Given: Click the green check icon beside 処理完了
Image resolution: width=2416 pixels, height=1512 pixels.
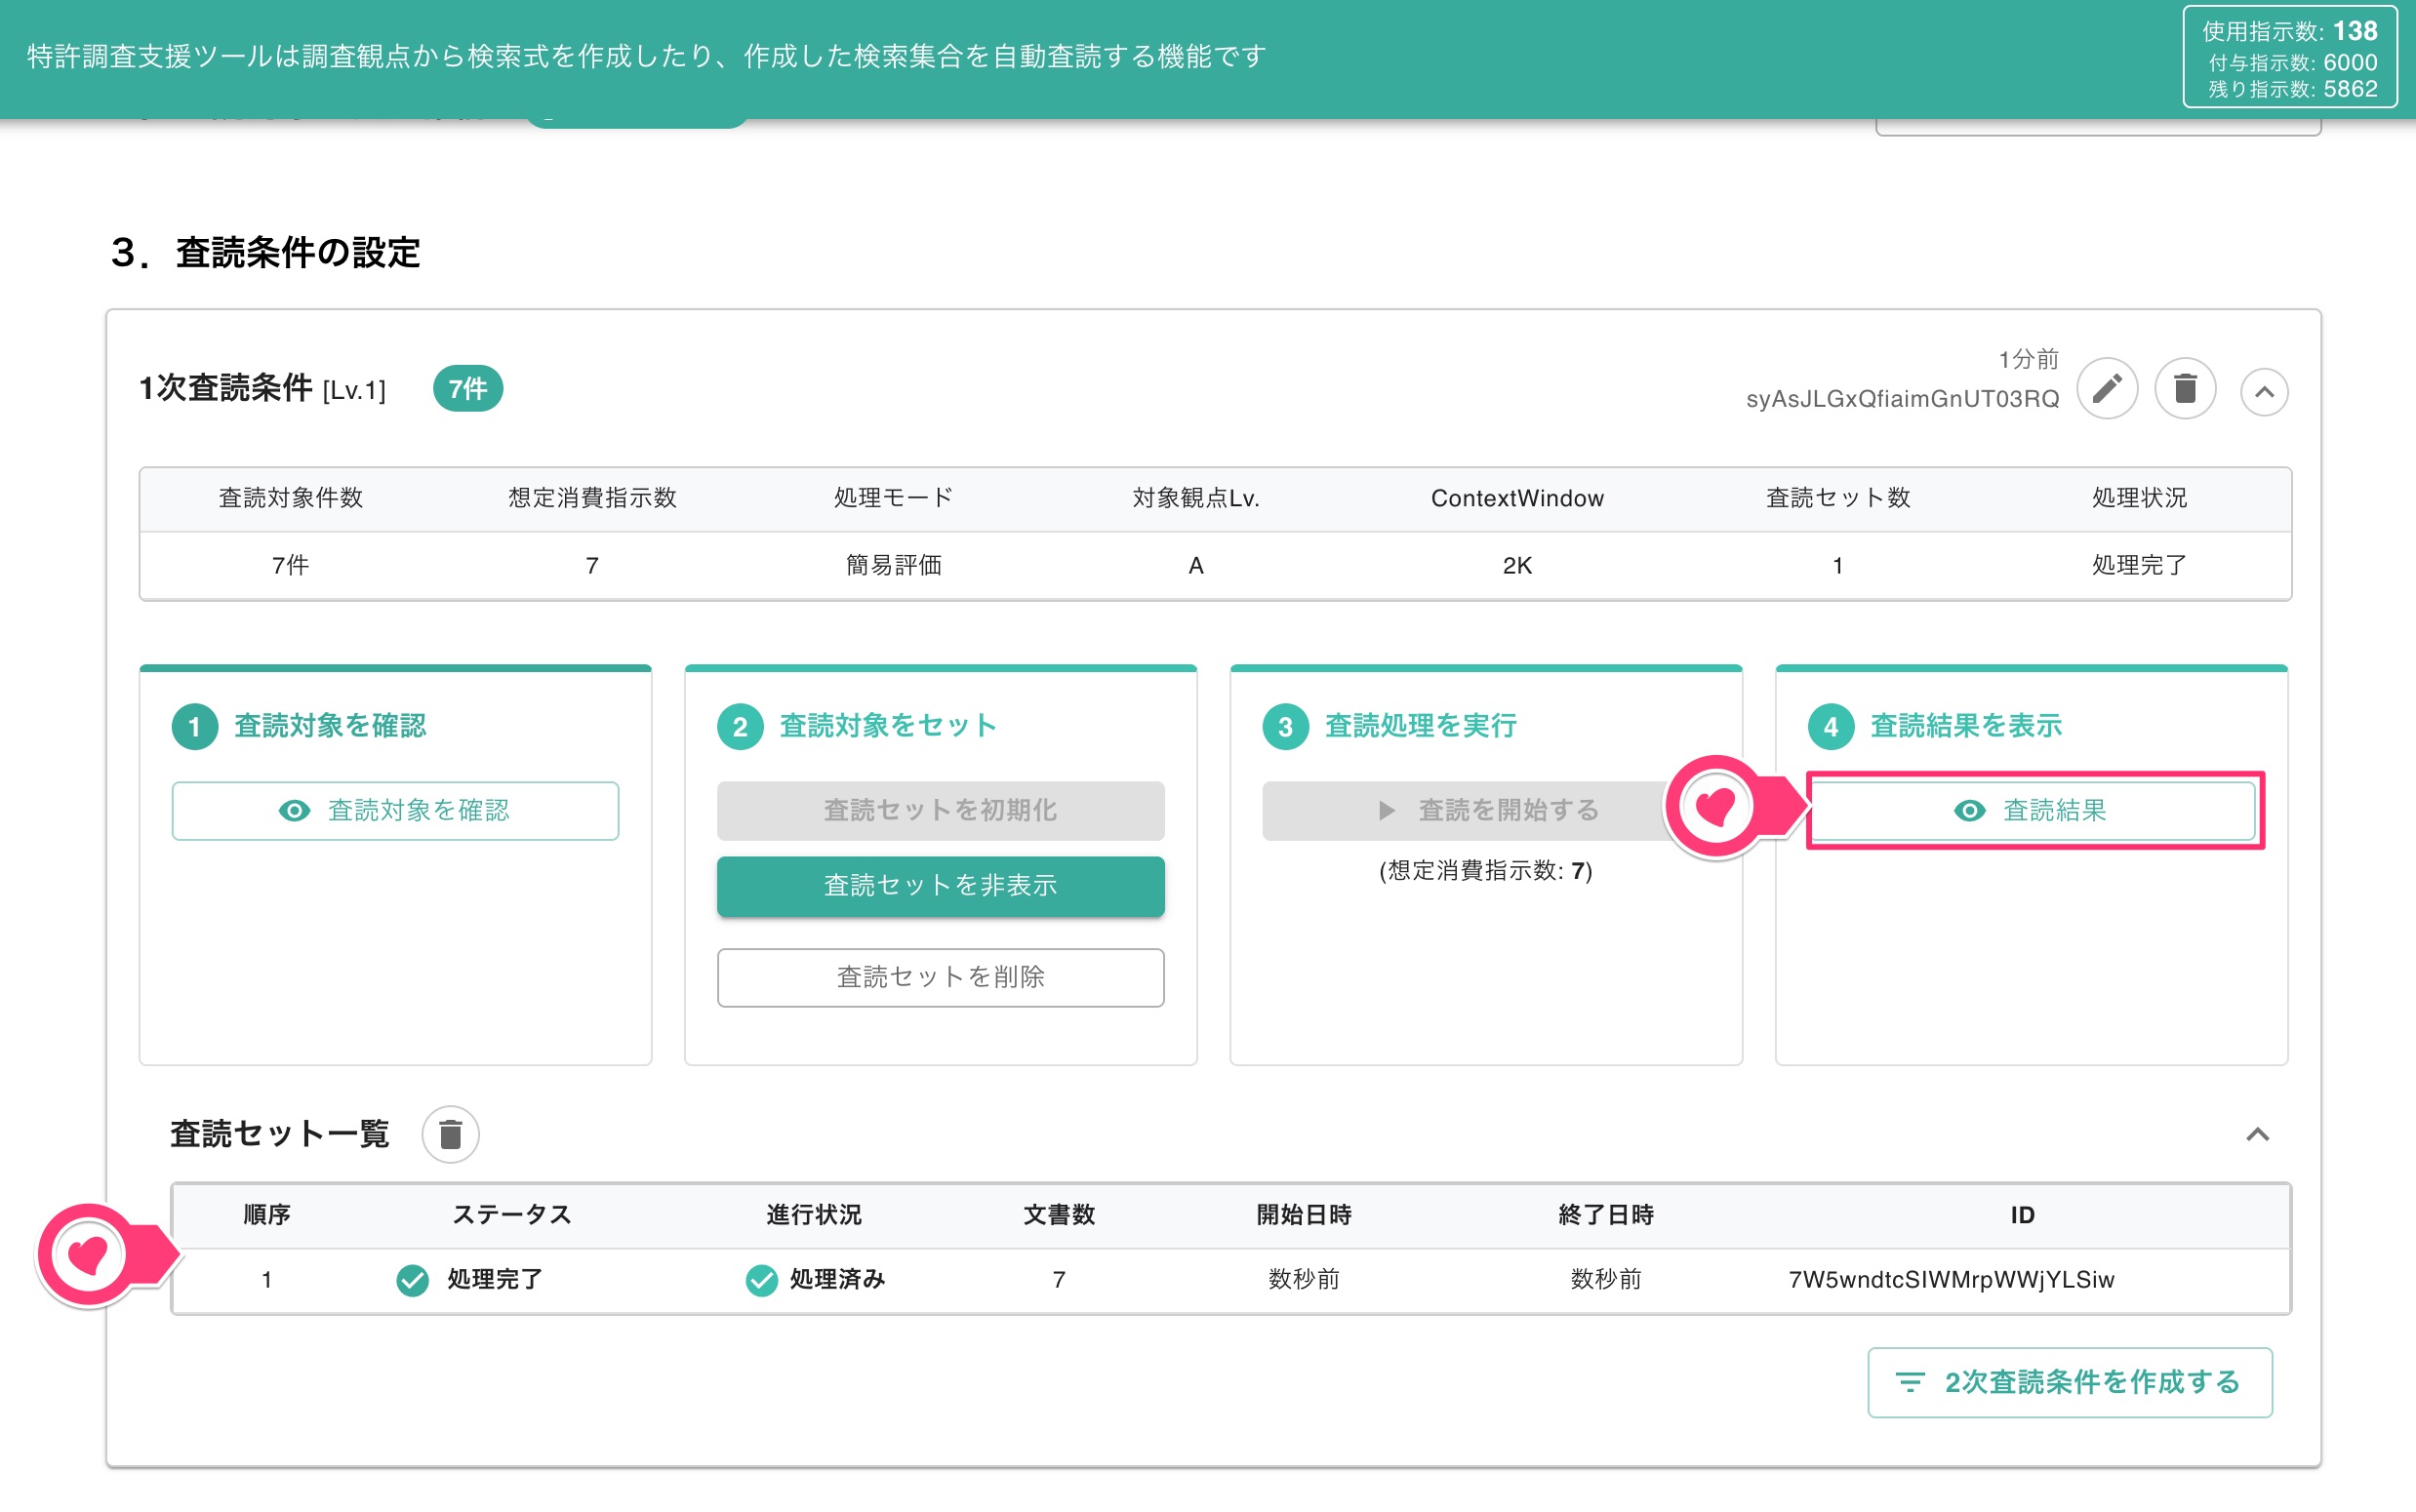Looking at the screenshot, I should pos(412,1279).
